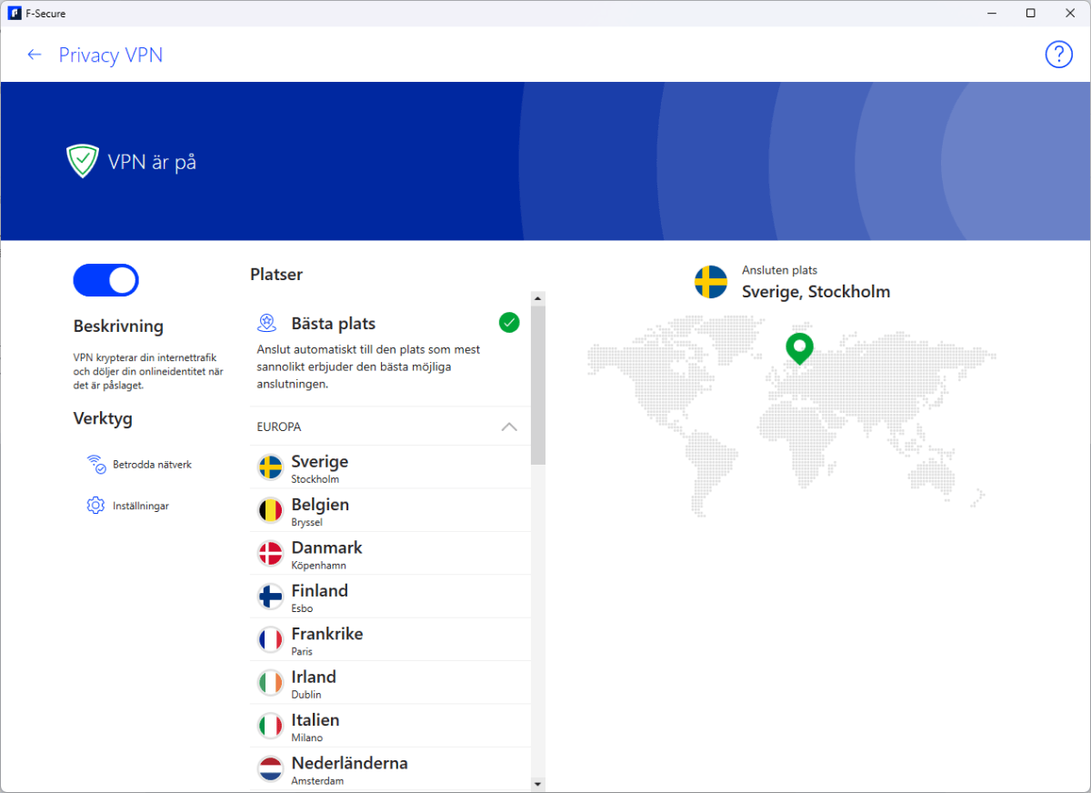The width and height of the screenshot is (1091, 793).
Task: Open Inställningar settings
Action: (128, 506)
